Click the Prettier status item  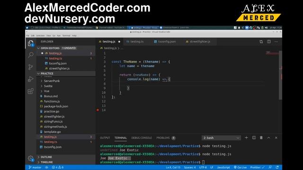click(x=257, y=167)
